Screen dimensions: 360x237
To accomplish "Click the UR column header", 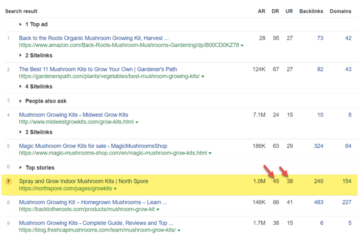I will point(289,11).
